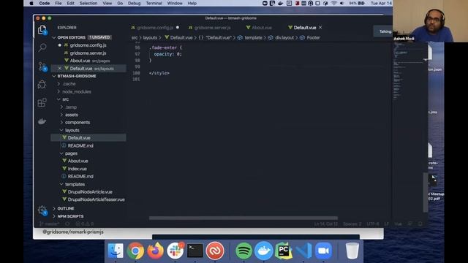Screen dimensions: 468x263
Task: Open the File menu
Action: [58, 3]
